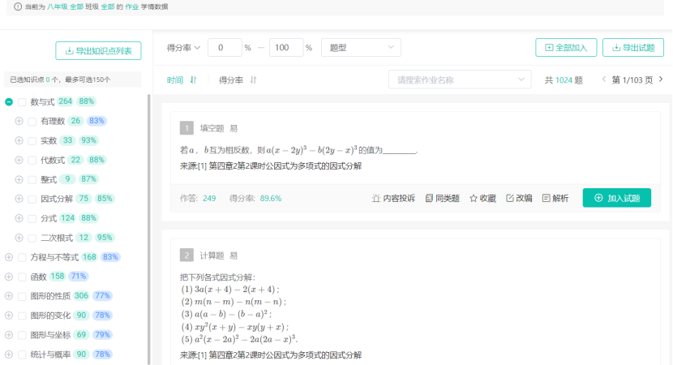Check the 图形与坐标 checkbox

point(22,335)
